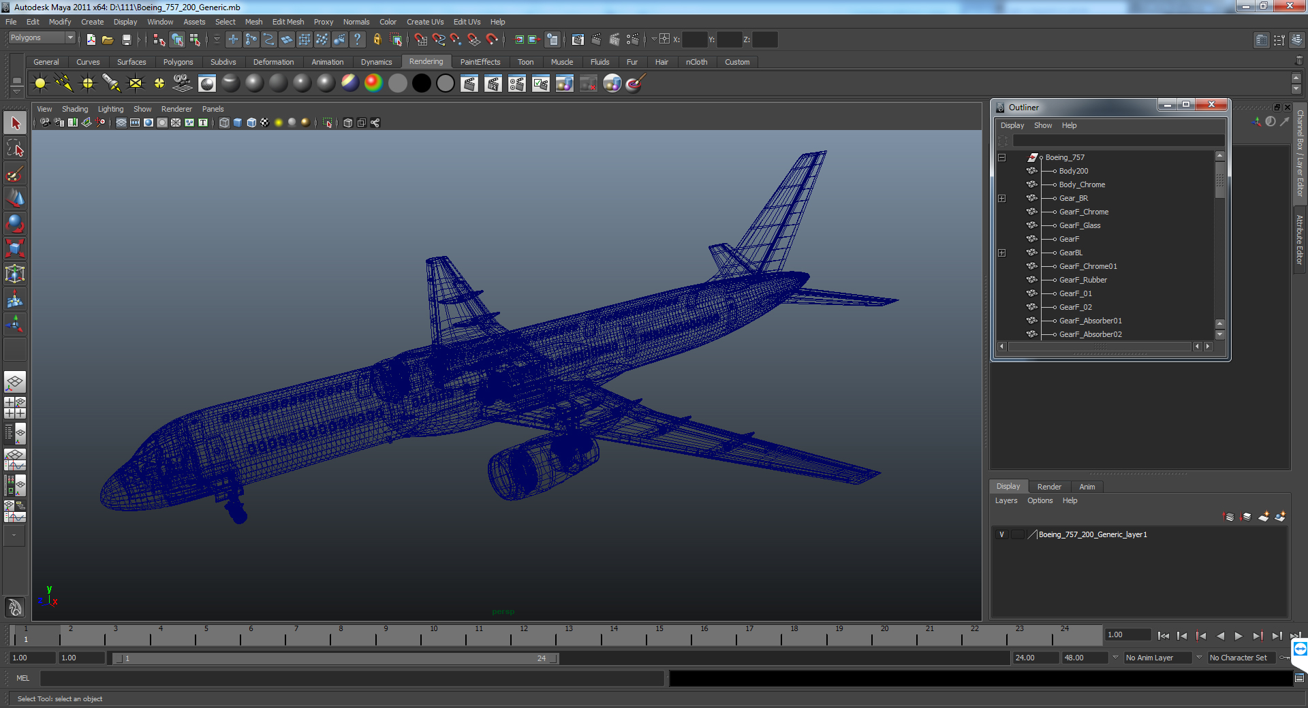Activate the Lasso select tool
This screenshot has height=708, width=1308.
(x=15, y=148)
